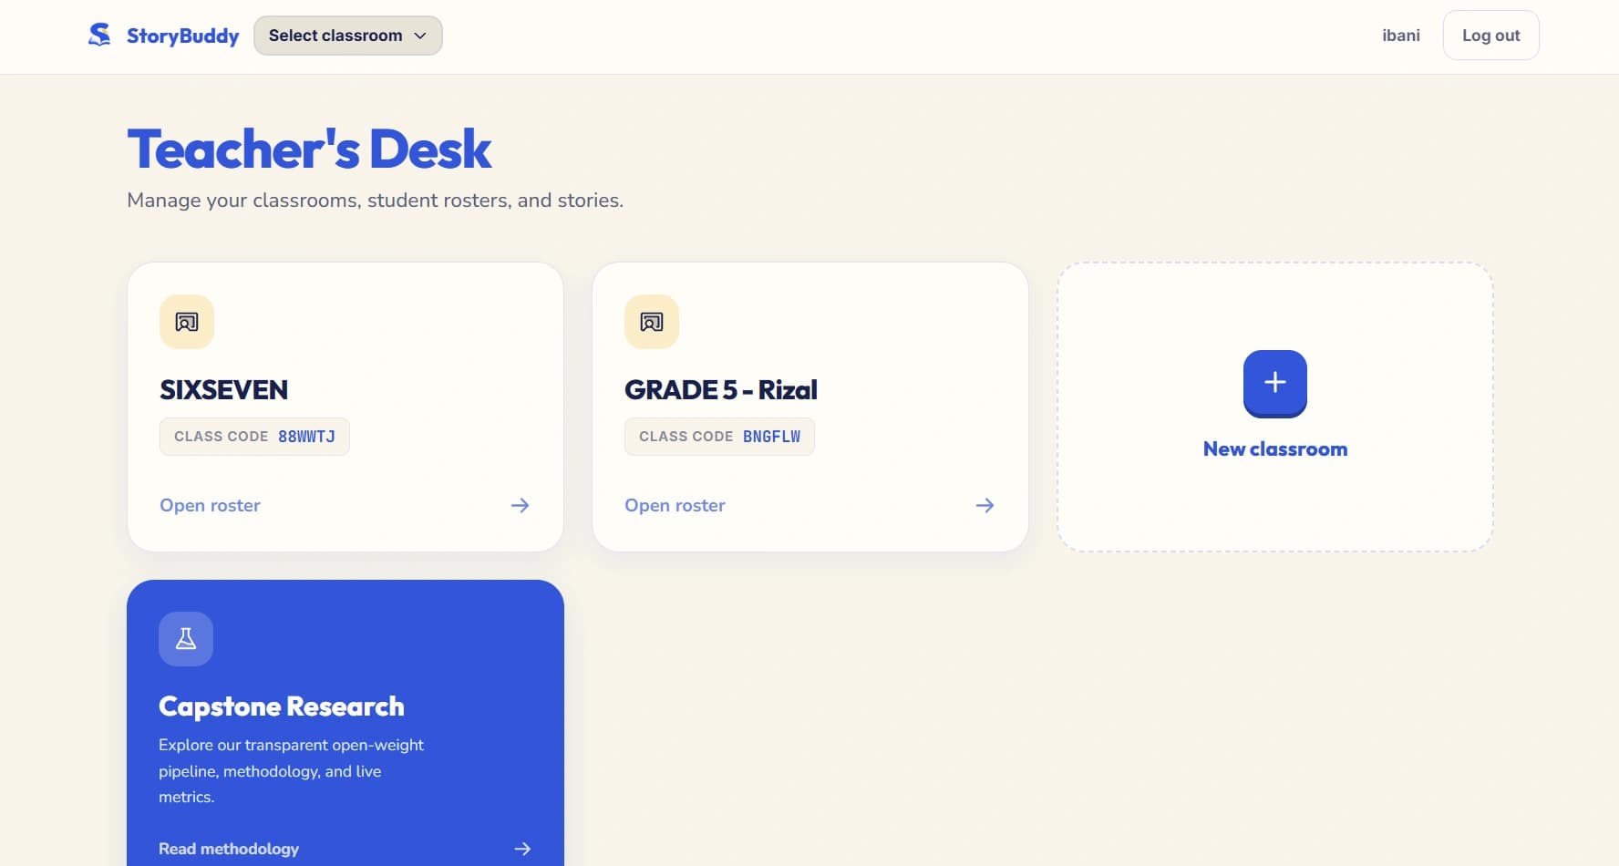Click the arrow icon on GRADE 5 - Rizal card

pos(985,505)
